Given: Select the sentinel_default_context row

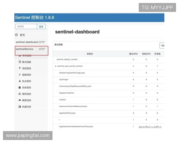Looking at the screenshot, I should tap(109, 59).
